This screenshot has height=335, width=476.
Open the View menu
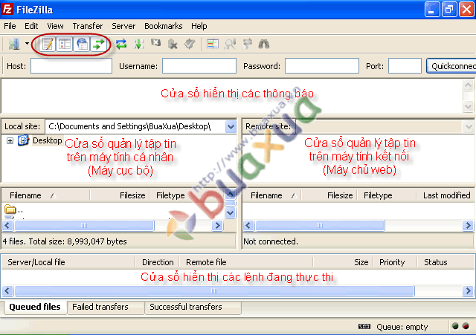55,26
